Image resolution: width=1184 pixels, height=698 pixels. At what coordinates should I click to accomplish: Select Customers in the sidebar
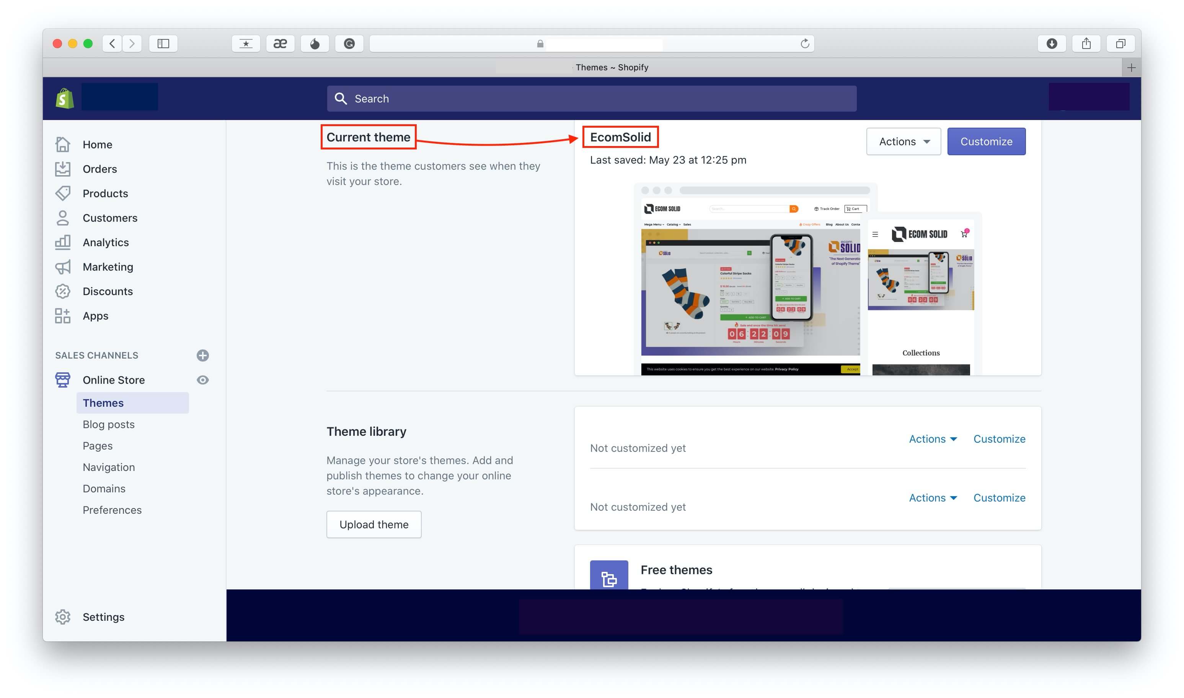tap(110, 218)
